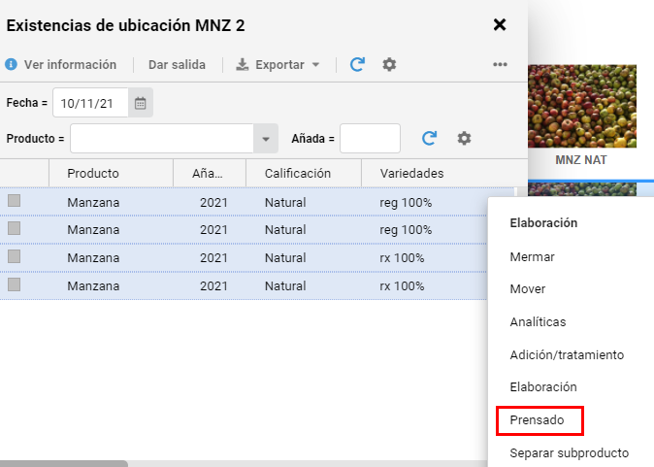The height and width of the screenshot is (467, 654).
Task: Click the Añada filter input field
Action: 370,139
